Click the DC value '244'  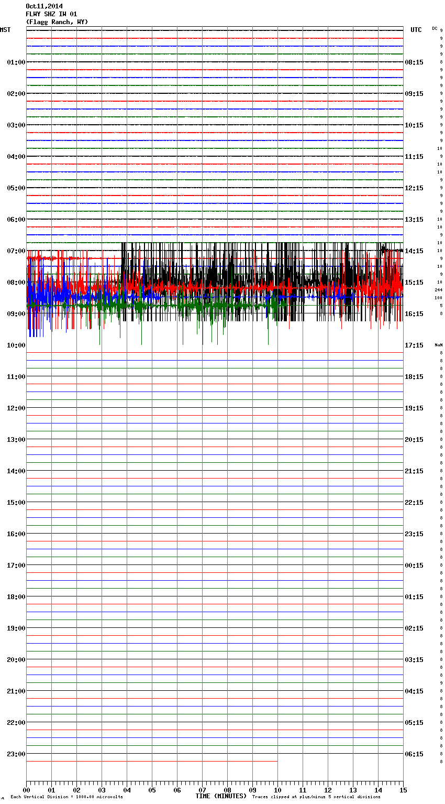[438, 290]
